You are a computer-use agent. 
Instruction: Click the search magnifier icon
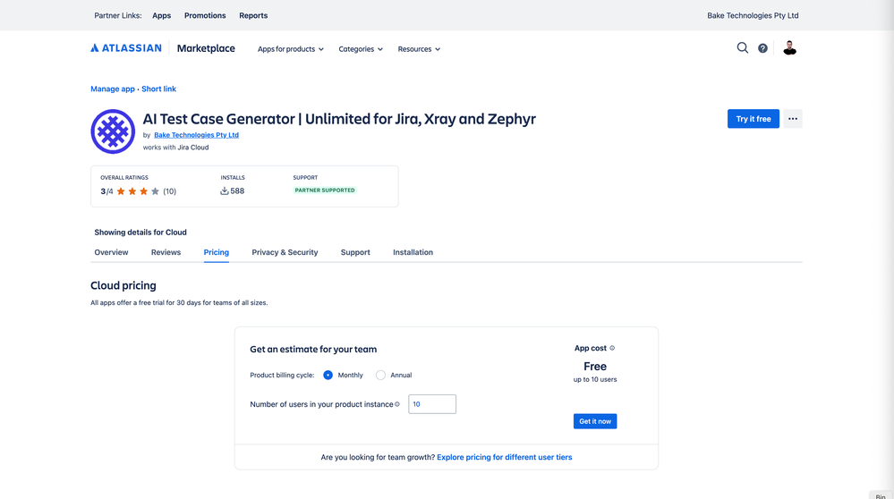click(742, 48)
